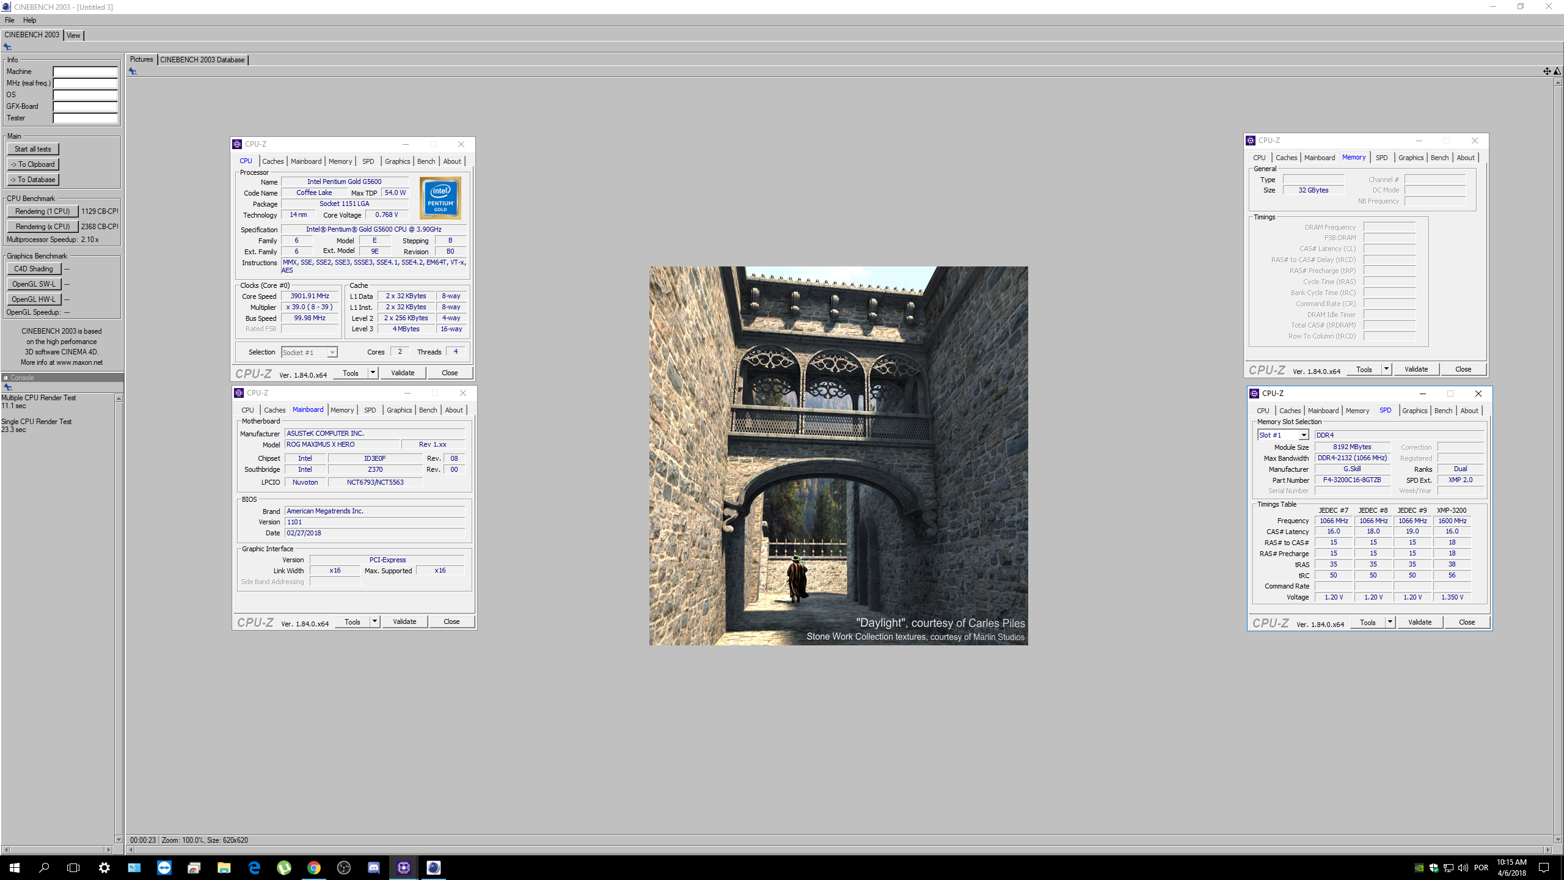The image size is (1564, 880).
Task: Click Close in the CPU-Z Memory window
Action: click(1463, 369)
